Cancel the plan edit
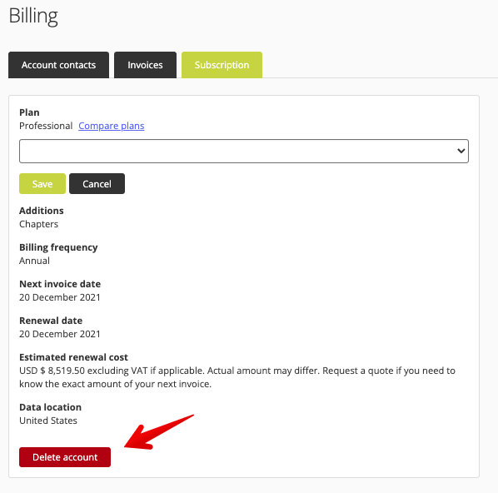 click(x=97, y=183)
